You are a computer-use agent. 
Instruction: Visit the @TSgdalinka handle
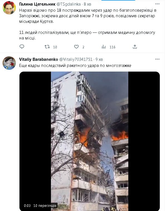pyautogui.click(x=68, y=4)
